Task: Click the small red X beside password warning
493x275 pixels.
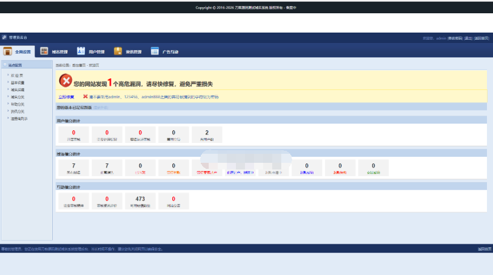Action: (85, 96)
